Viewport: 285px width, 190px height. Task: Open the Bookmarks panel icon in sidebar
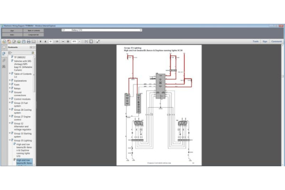pos(4,54)
